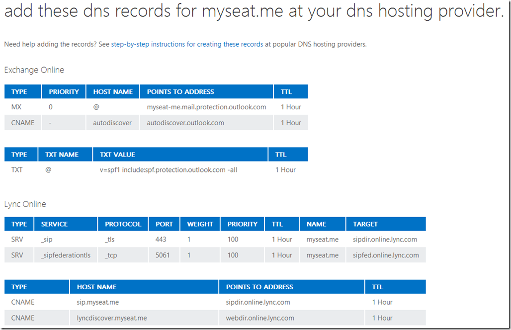Screen dimensions: 511x330
Task: Click sipdir.online.lync.com SRV target
Action: pos(385,240)
